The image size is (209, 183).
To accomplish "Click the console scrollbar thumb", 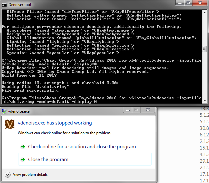I will [204, 48].
